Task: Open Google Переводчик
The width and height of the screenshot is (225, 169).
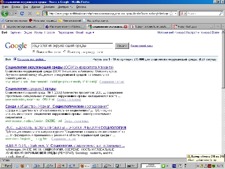Action: [66, 33]
